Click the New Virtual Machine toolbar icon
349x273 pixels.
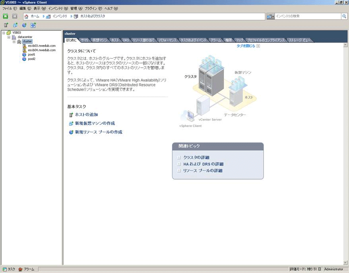click(x=15, y=25)
